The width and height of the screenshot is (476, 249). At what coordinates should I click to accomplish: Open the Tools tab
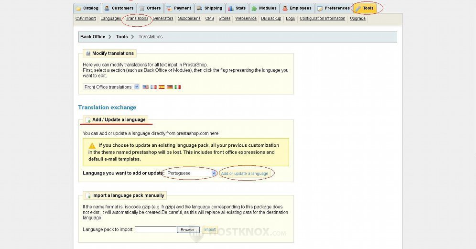[x=365, y=8]
